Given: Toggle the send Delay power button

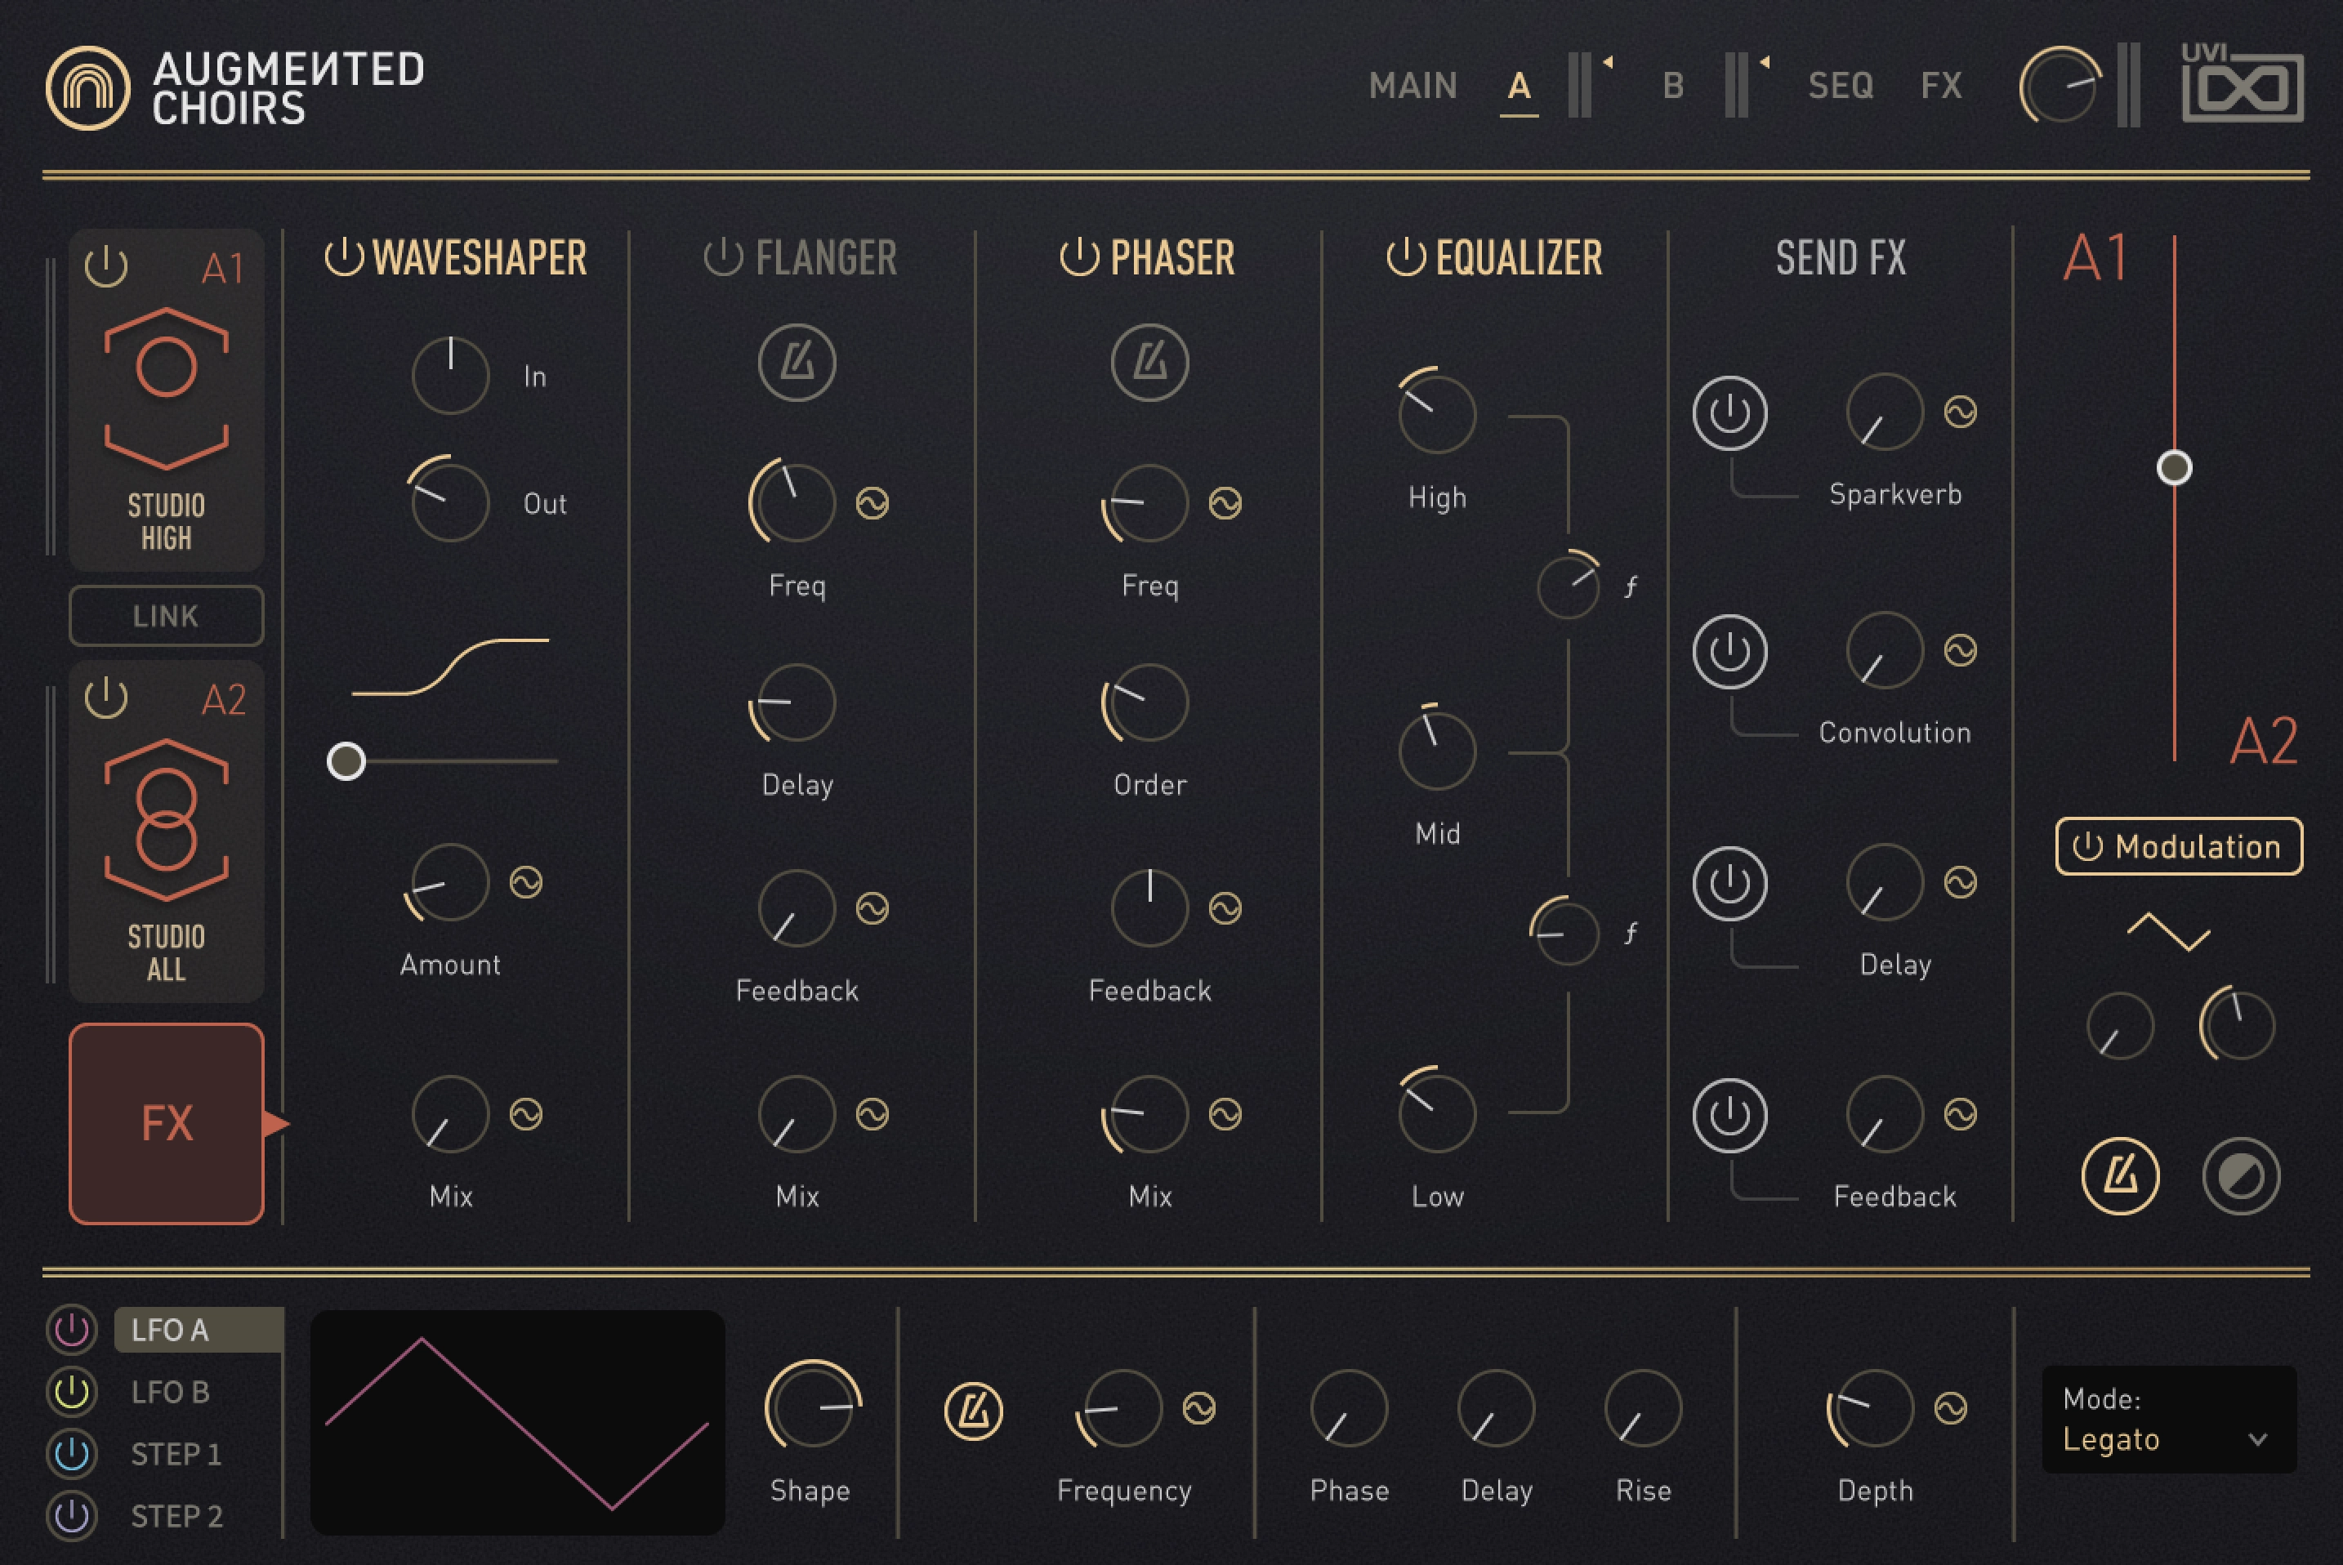Looking at the screenshot, I should pos(1730,883).
